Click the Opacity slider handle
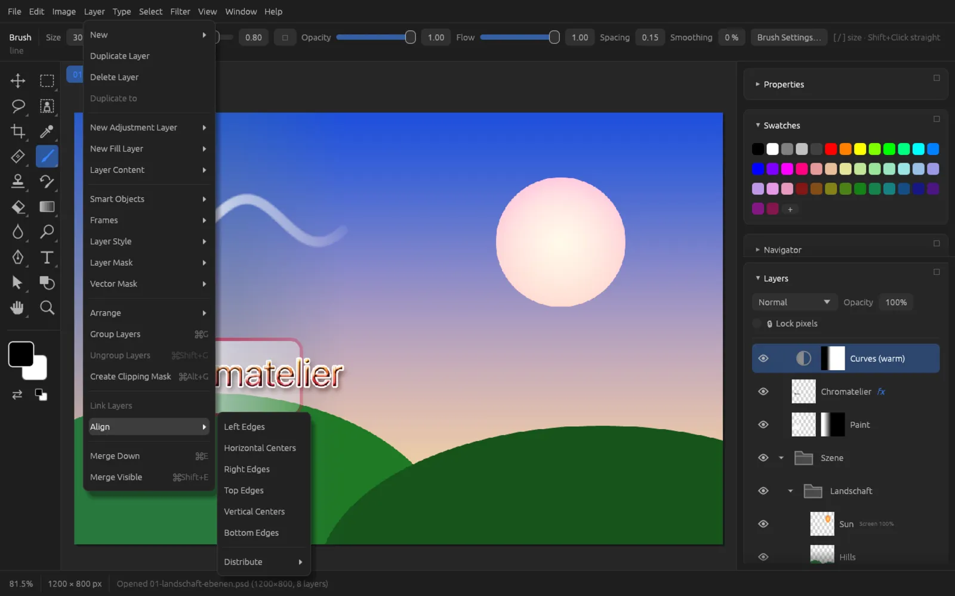Image resolution: width=955 pixels, height=596 pixels. [410, 37]
